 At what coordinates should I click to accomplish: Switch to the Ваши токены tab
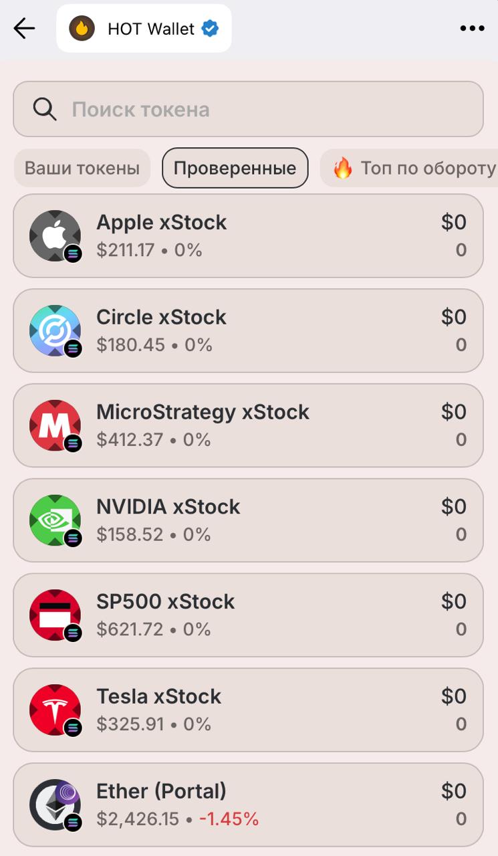pyautogui.click(x=82, y=168)
